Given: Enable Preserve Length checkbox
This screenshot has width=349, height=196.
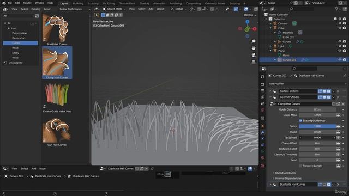Looking at the screenshot, I should tap(300, 166).
